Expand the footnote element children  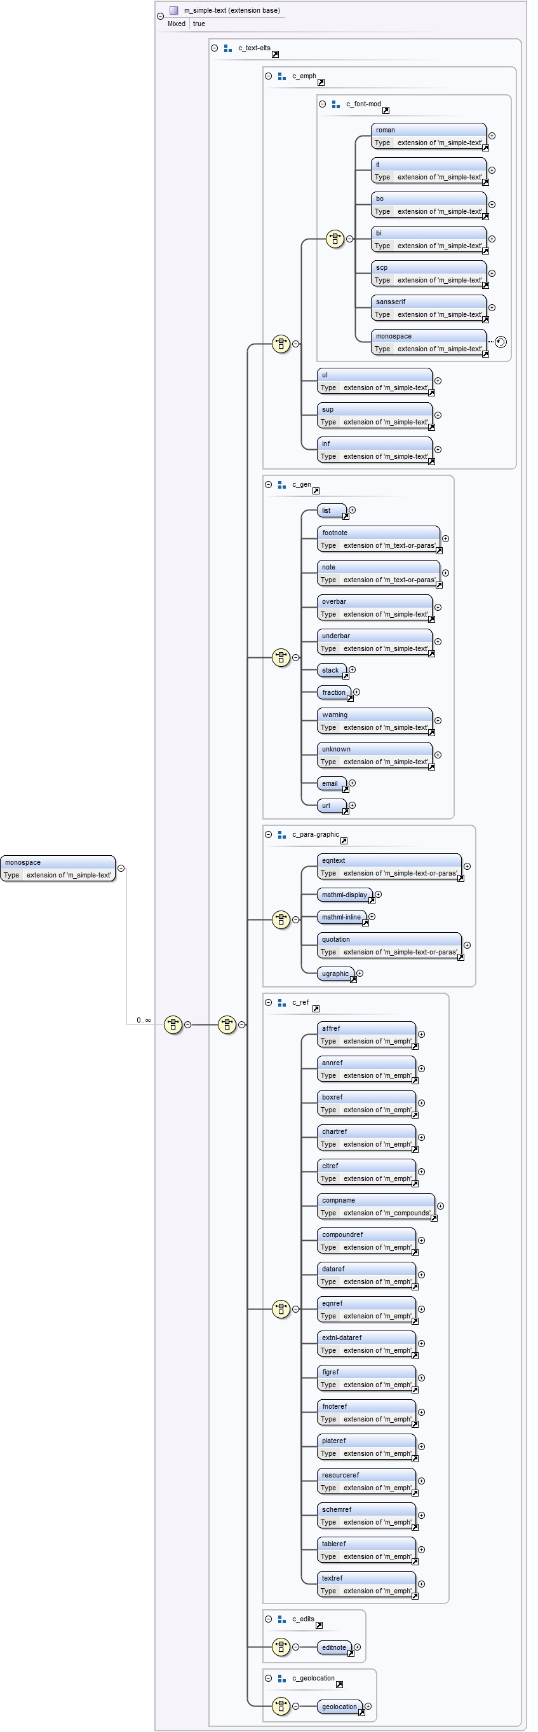pos(445,538)
